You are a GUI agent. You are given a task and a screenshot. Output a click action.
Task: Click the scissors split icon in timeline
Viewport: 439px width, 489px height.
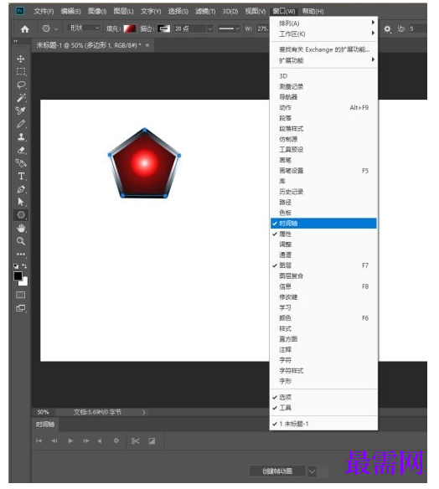(136, 440)
